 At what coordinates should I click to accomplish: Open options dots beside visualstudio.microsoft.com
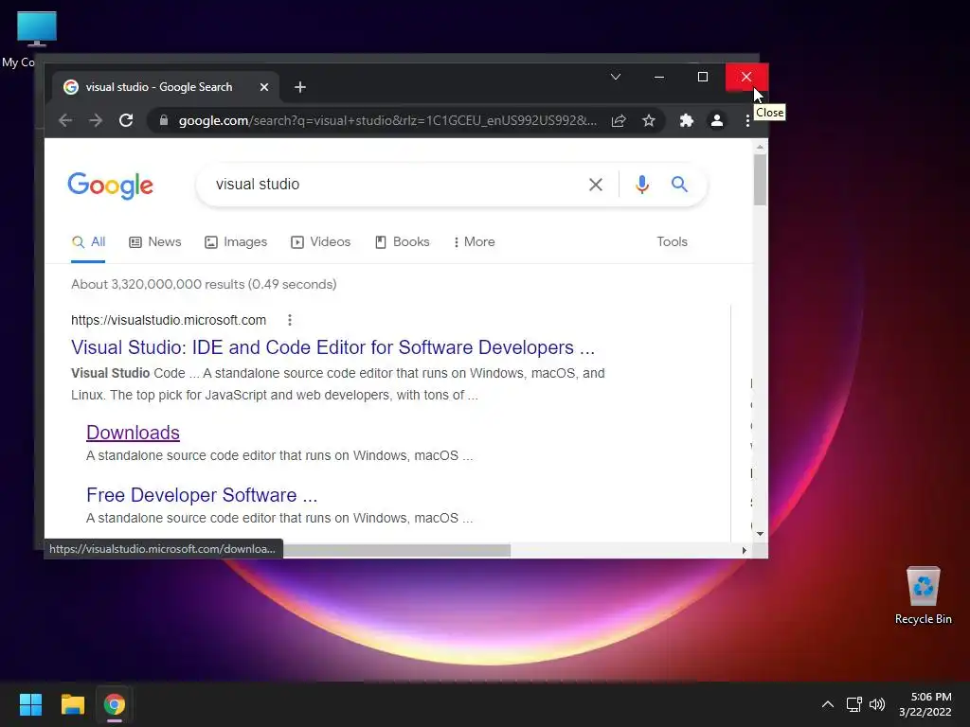[290, 320]
